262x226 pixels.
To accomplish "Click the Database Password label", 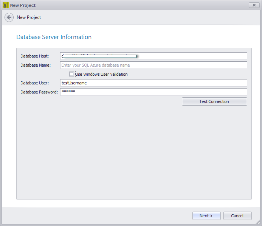I will coord(39,92).
